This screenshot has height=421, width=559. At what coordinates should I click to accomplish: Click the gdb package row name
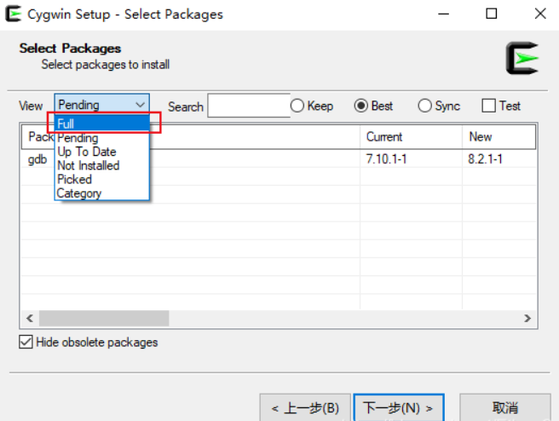tap(37, 159)
